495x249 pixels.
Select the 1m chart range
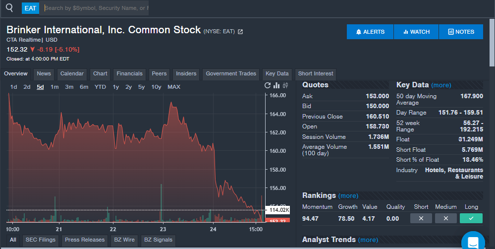(x=55, y=87)
